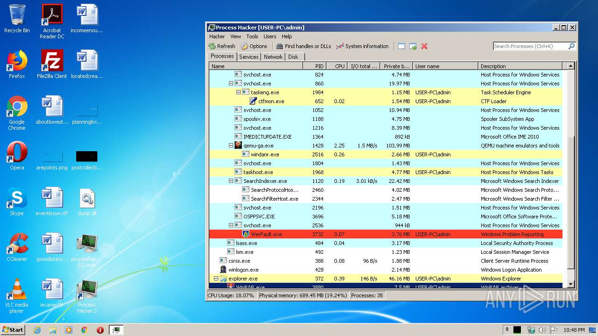Select the Recycle Bin desktop icon

click(17, 19)
